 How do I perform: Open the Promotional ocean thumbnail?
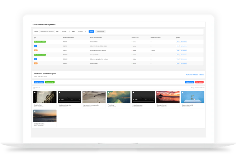click(x=118, y=97)
